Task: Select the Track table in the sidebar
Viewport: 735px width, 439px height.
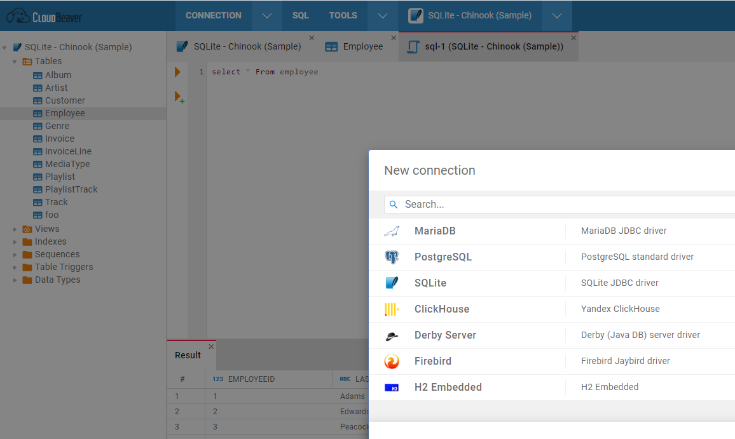Action: tap(55, 202)
